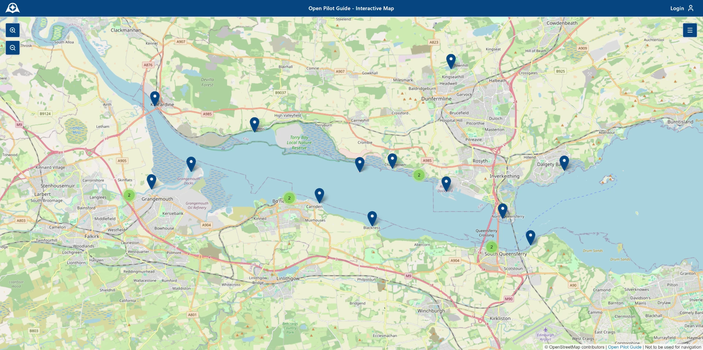Click the Open Pilot Guide compass logo
The height and width of the screenshot is (350, 703).
(12, 8)
